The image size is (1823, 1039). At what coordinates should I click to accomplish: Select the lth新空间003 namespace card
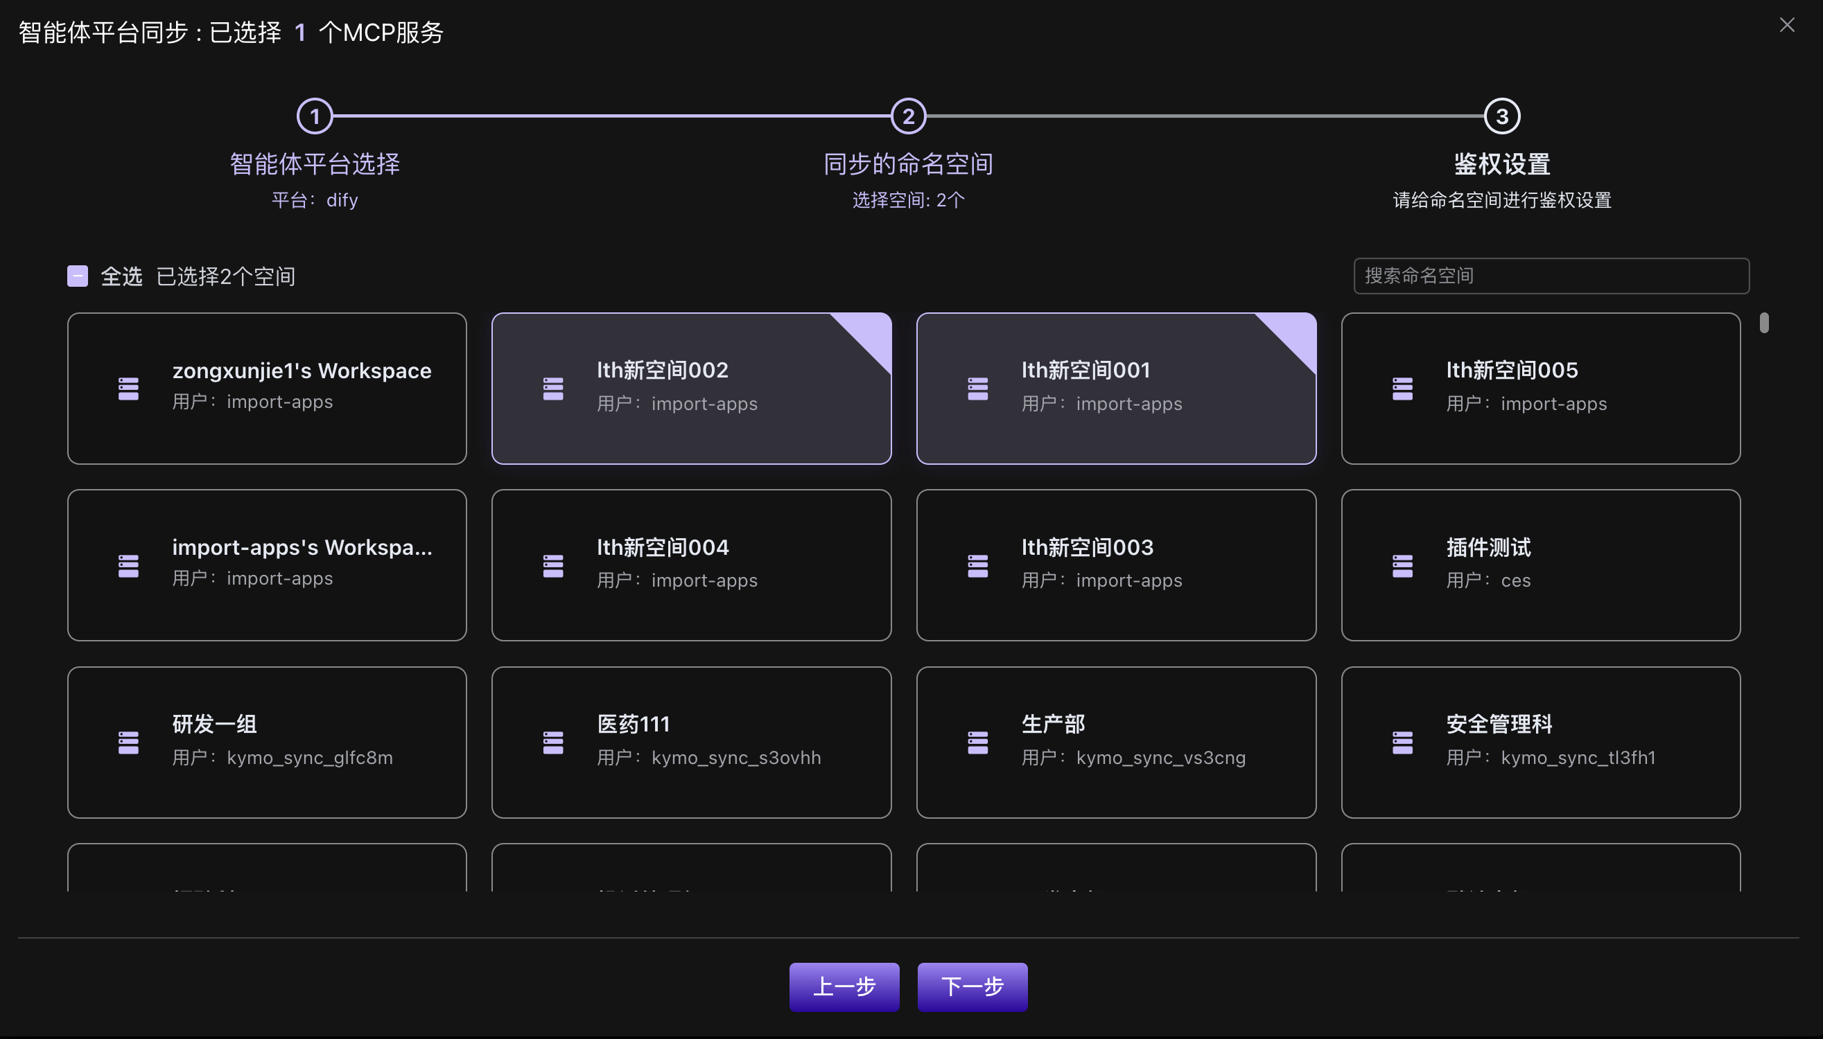[x=1115, y=565]
